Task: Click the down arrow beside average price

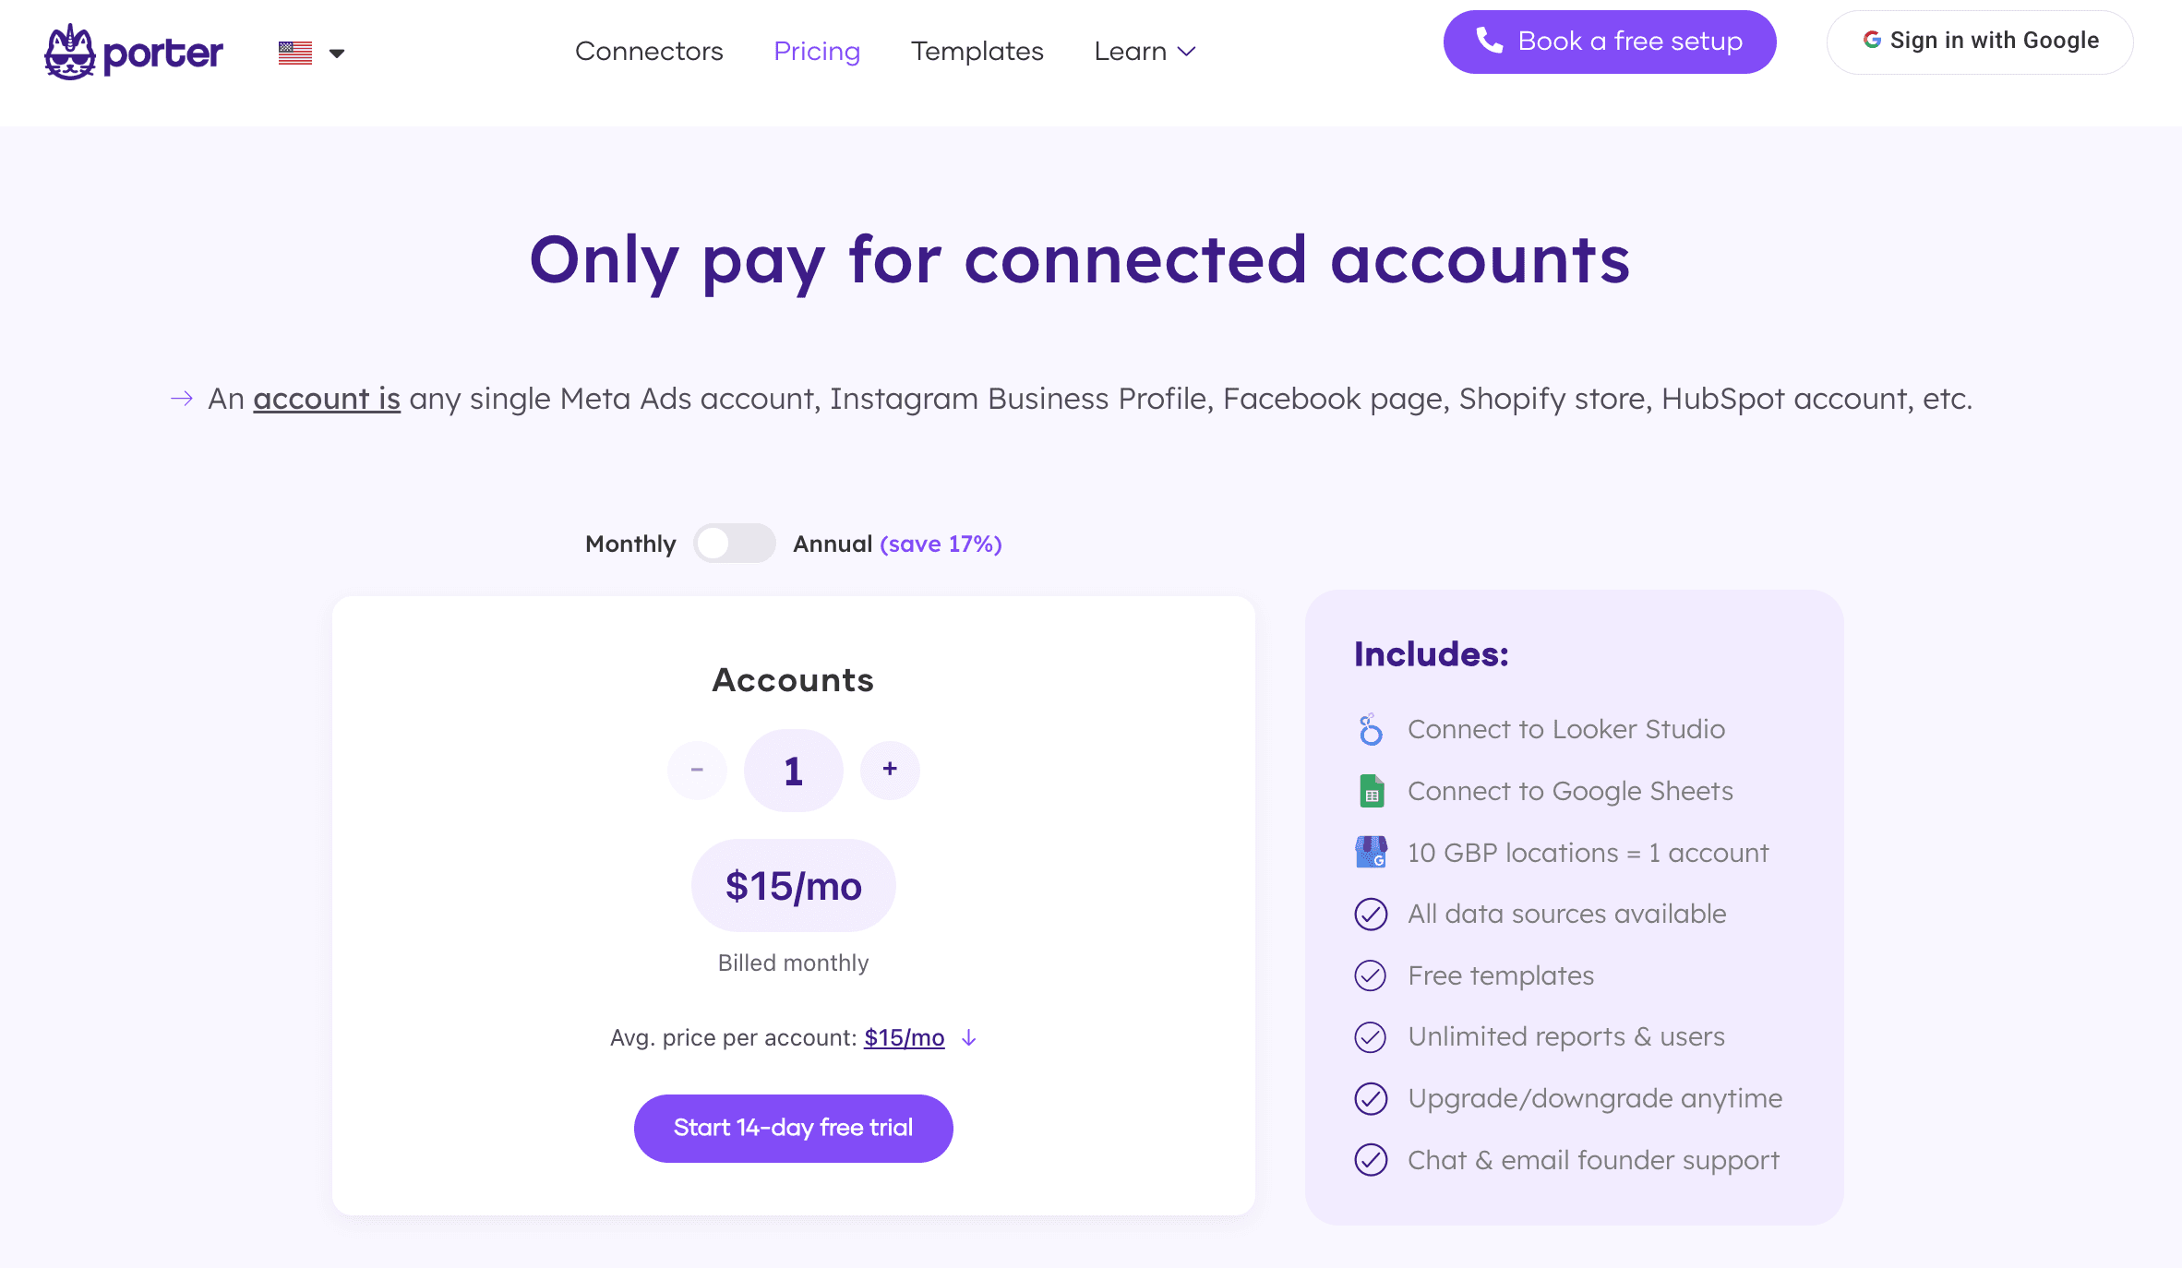Action: (968, 1038)
